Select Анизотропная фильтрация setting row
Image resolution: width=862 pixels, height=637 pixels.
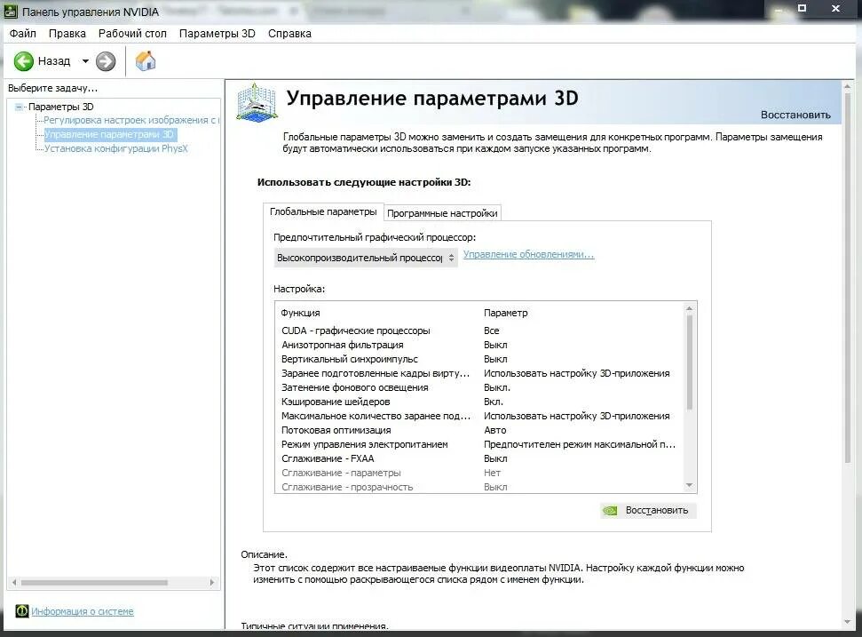480,345
